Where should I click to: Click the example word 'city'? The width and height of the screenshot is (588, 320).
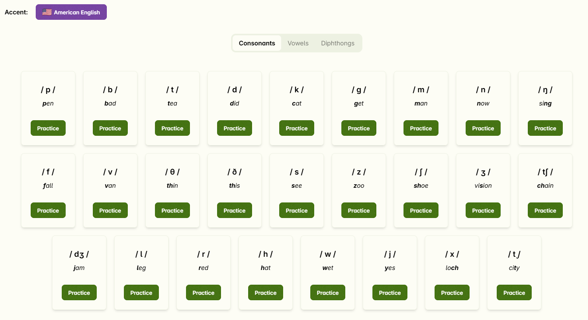click(x=514, y=268)
